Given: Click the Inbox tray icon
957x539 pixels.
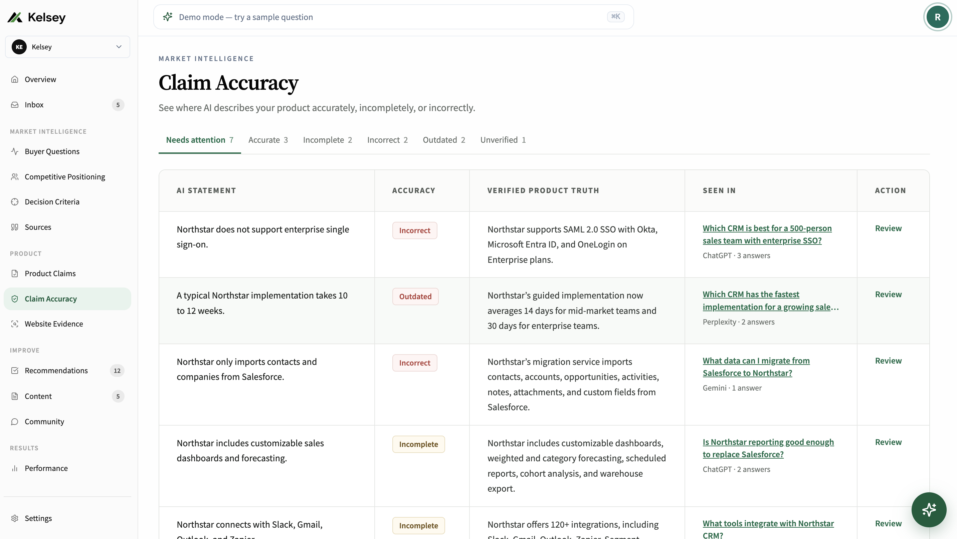Looking at the screenshot, I should pos(15,105).
